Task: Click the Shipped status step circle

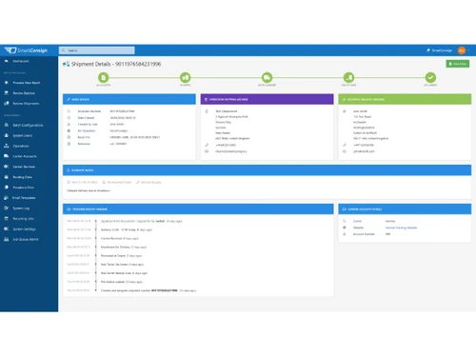Action: click(186, 77)
